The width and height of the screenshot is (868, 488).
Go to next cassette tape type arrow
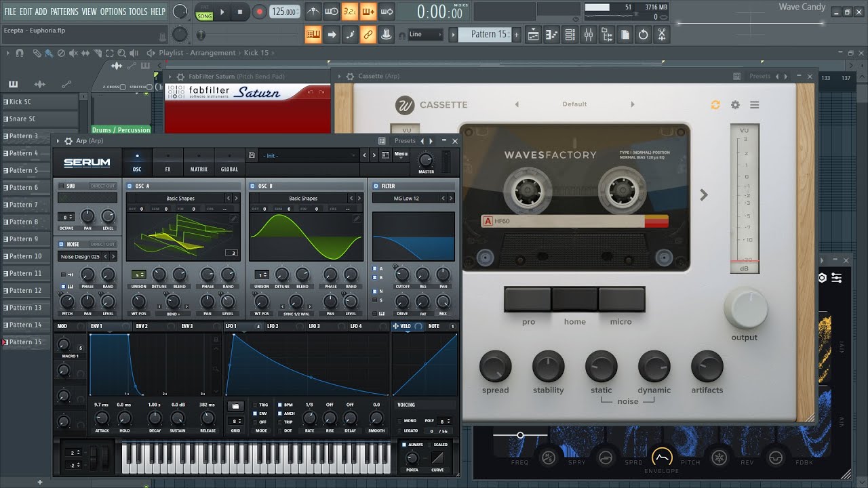[704, 195]
